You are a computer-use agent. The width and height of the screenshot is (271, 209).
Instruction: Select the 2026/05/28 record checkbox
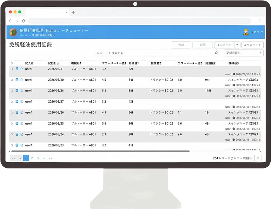click(12, 91)
